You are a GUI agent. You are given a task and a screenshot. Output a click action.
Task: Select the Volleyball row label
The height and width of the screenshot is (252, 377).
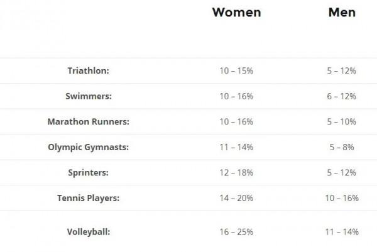tap(88, 232)
